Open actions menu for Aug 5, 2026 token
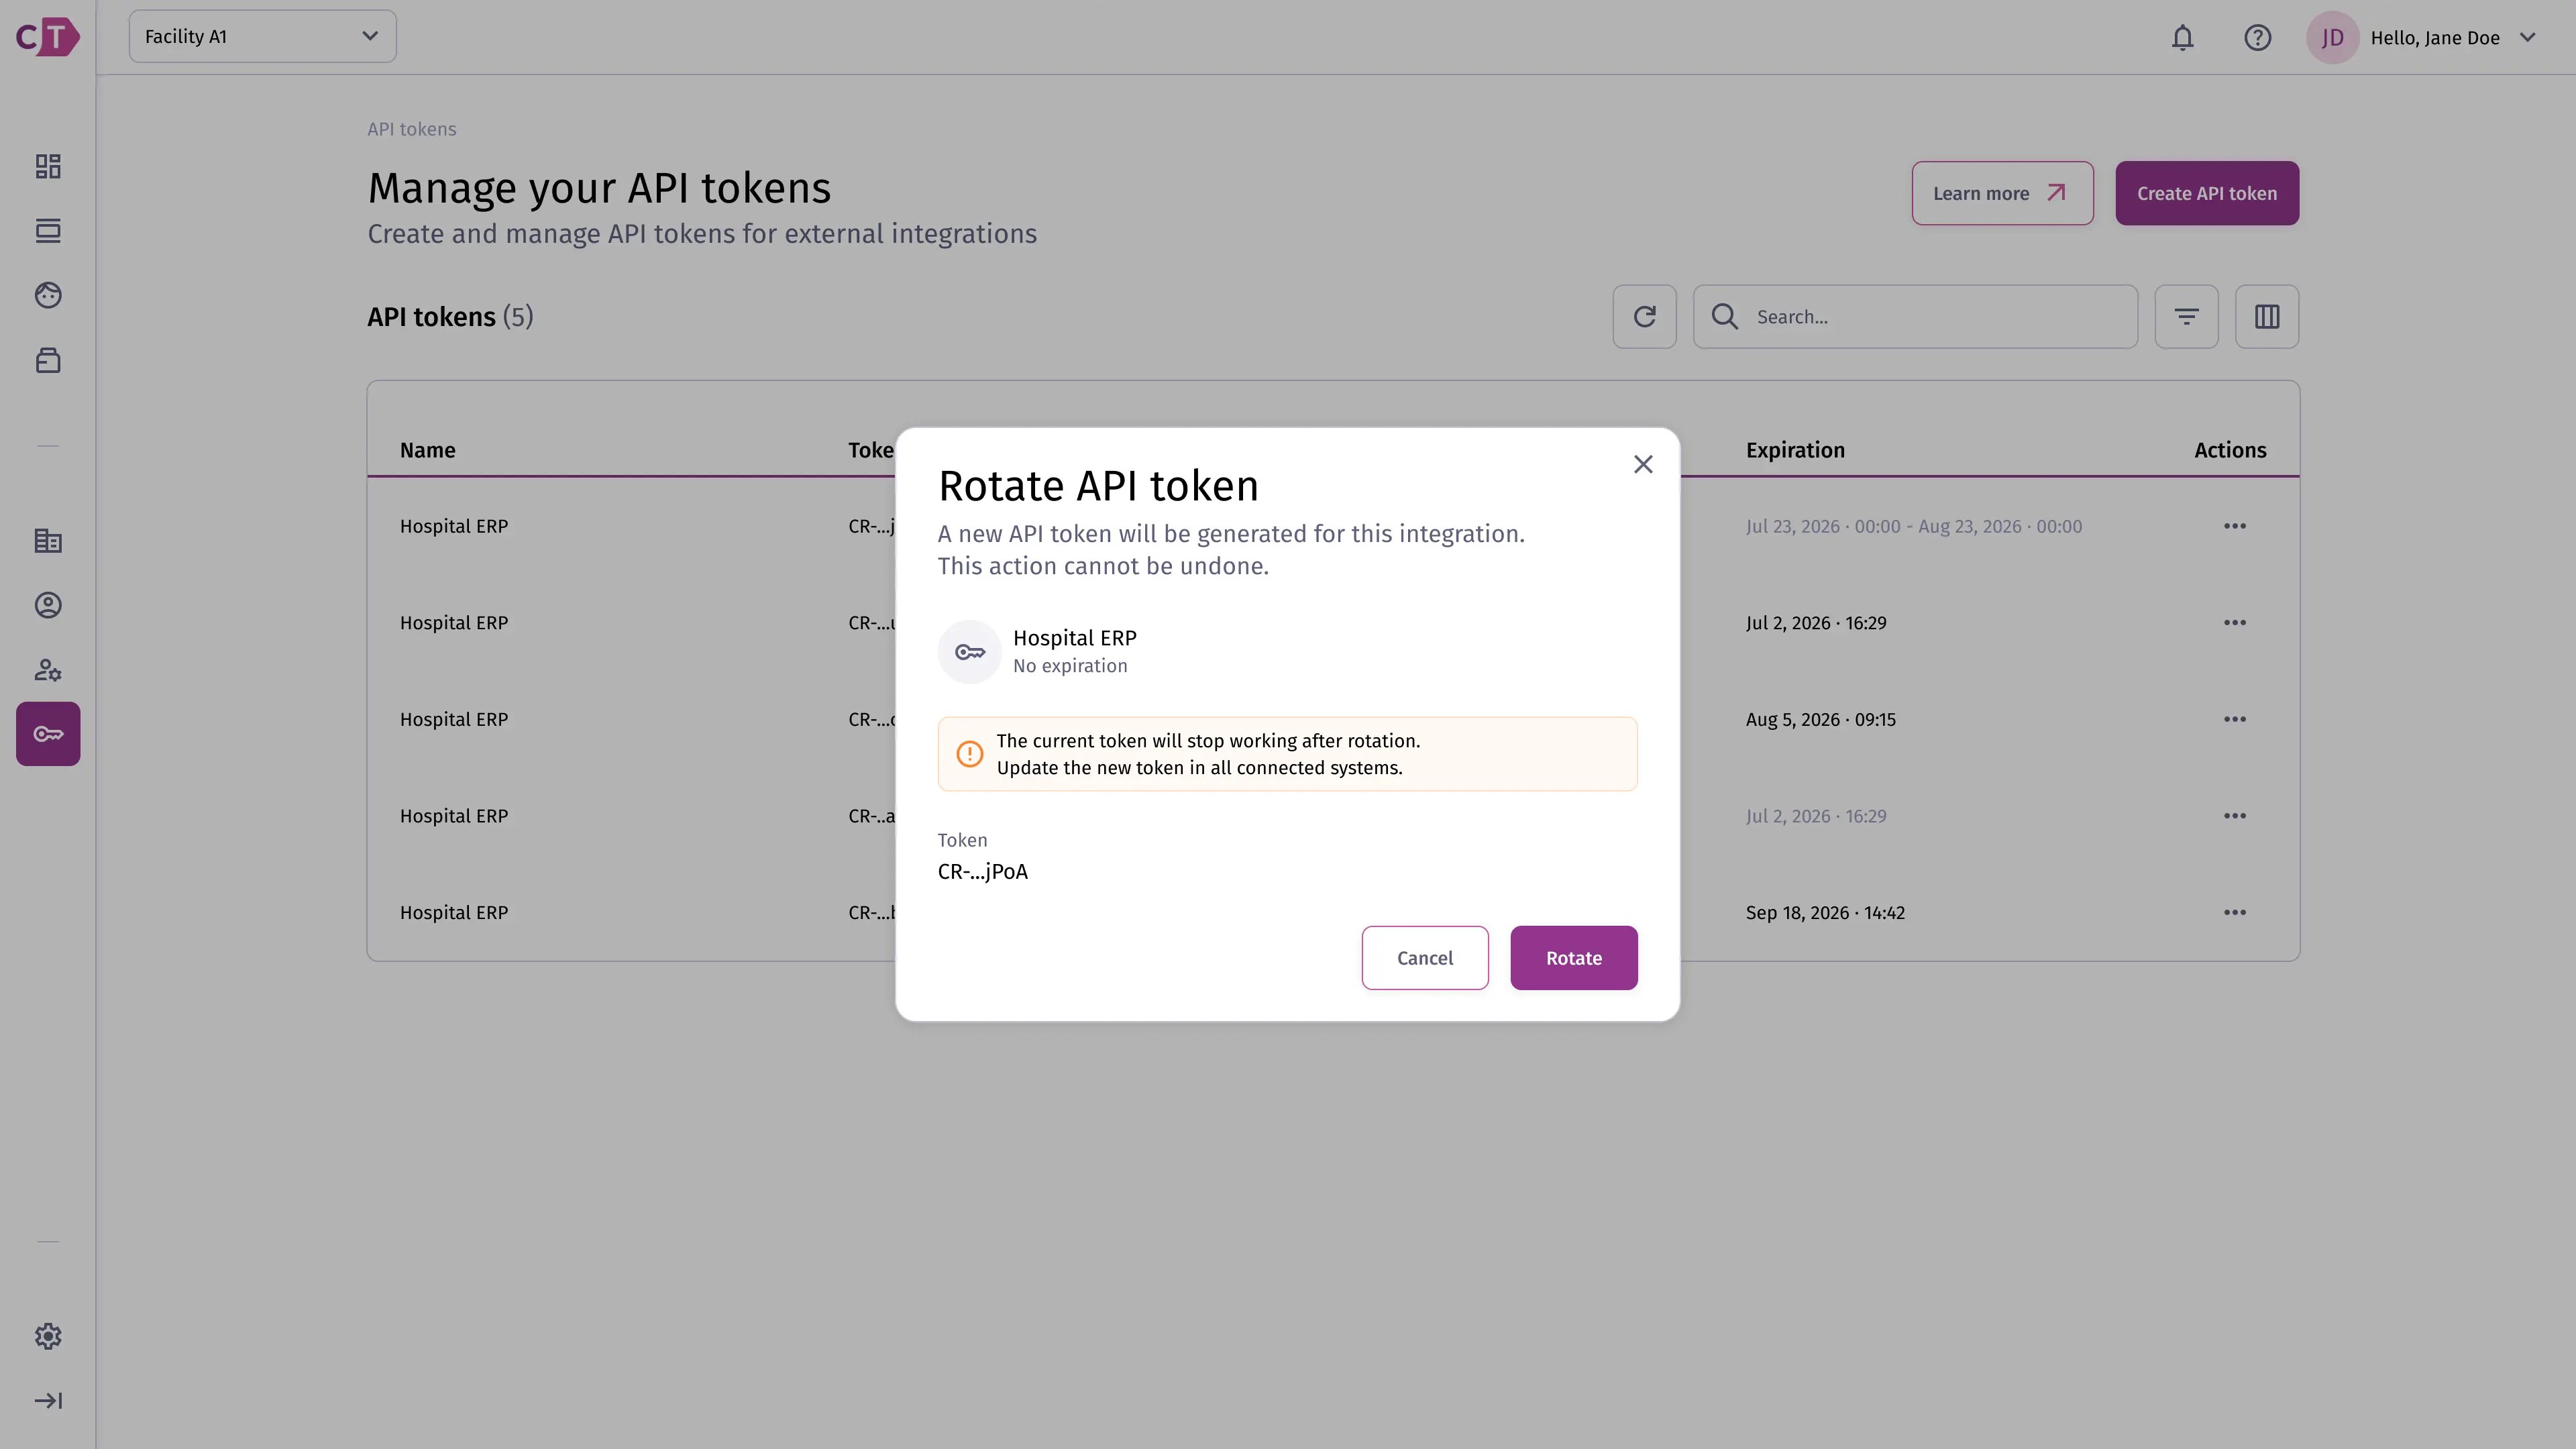The image size is (2576, 1449). click(x=2235, y=719)
